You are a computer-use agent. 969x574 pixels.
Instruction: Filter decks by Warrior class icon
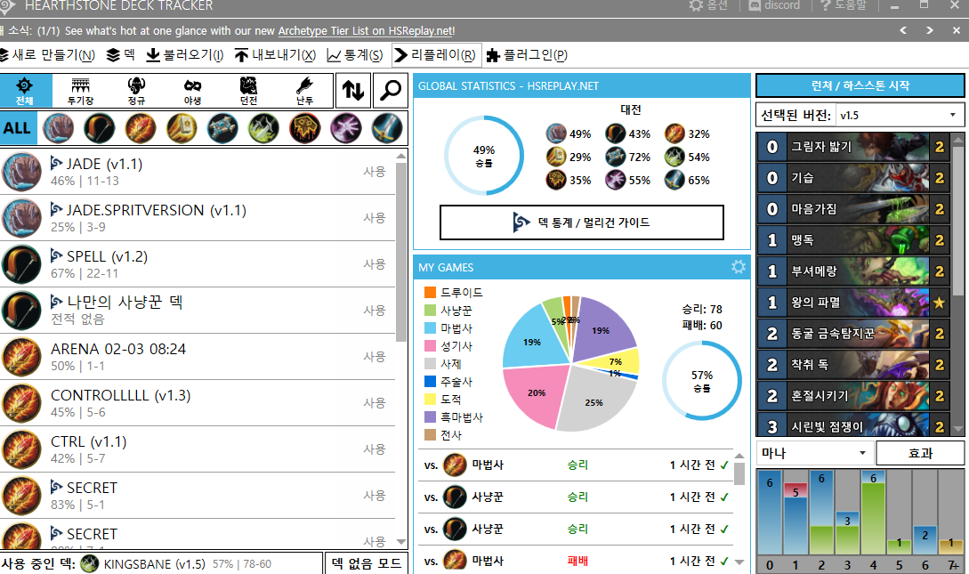[387, 128]
